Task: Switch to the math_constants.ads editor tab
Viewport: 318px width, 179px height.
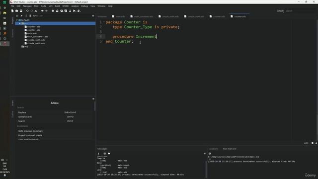Action: click(x=142, y=16)
